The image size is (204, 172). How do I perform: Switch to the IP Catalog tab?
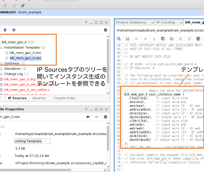pyautogui.click(x=165, y=22)
